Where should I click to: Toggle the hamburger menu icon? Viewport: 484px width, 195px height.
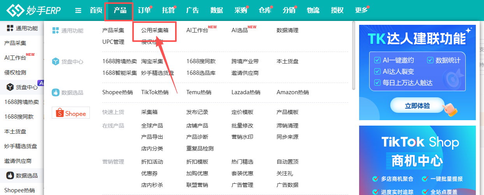click(78, 10)
